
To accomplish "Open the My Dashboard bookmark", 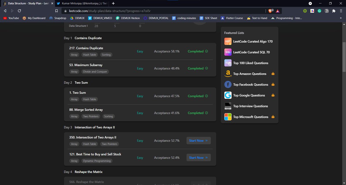I will [x=34, y=18].
